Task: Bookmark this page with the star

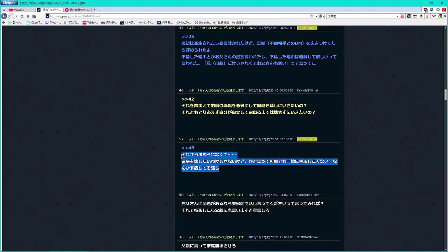Action: 311,16
